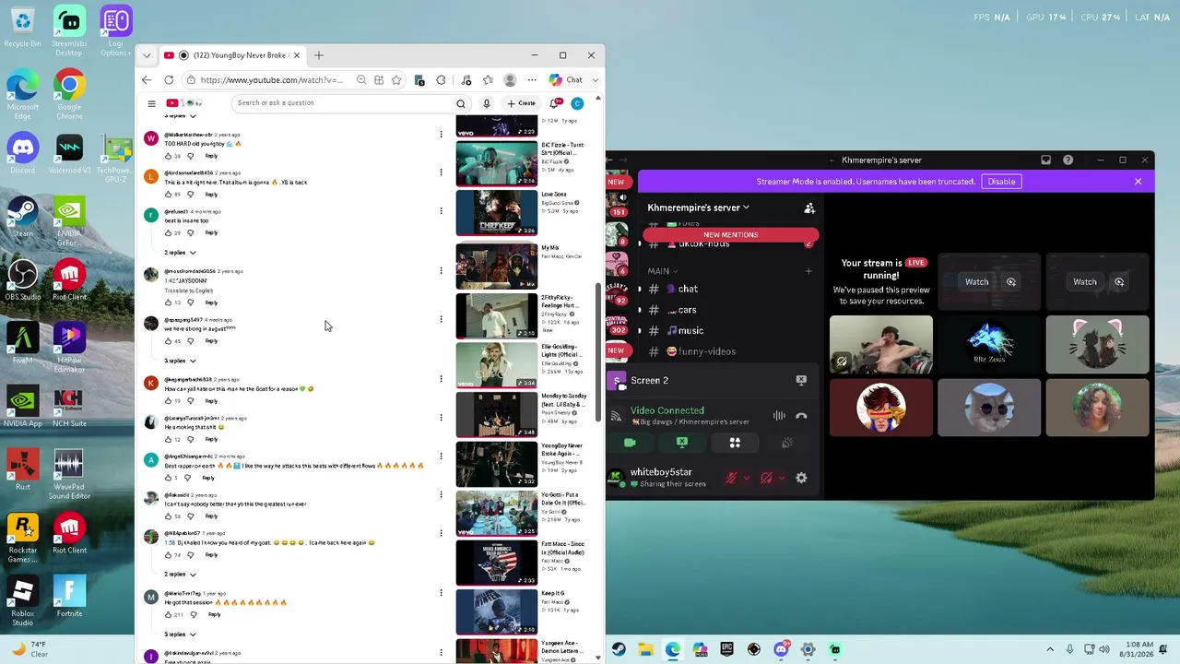Open the 'Love Sosa' video thumbnail

(x=496, y=213)
